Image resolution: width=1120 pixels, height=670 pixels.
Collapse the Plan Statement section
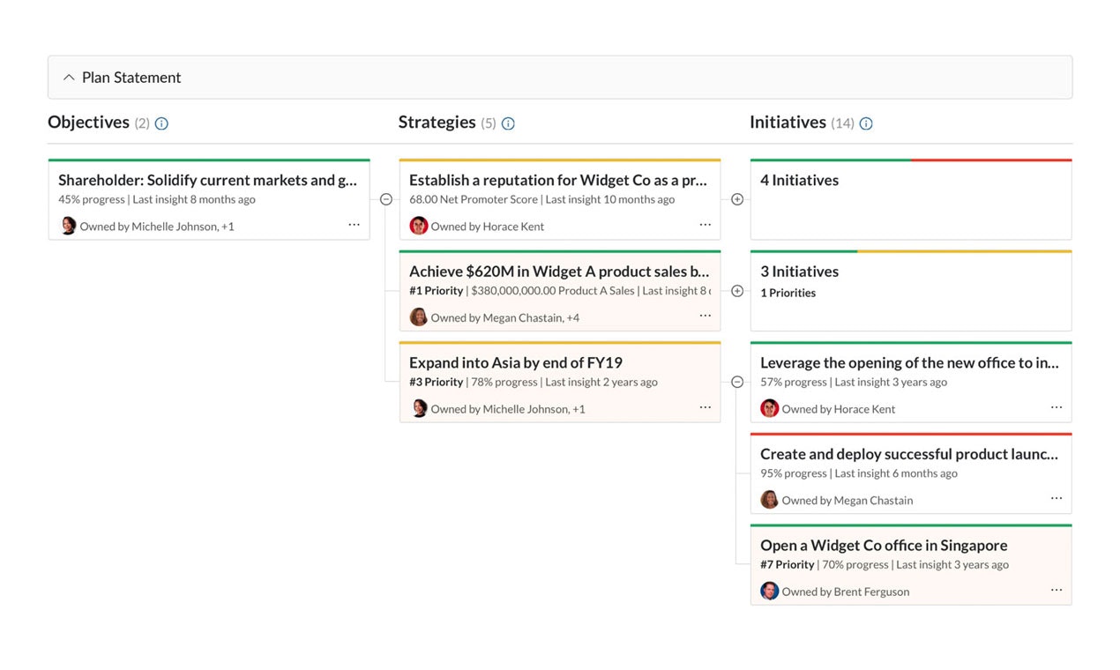point(69,78)
